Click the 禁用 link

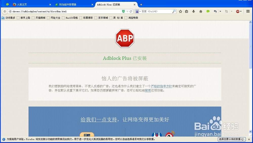(148, 90)
